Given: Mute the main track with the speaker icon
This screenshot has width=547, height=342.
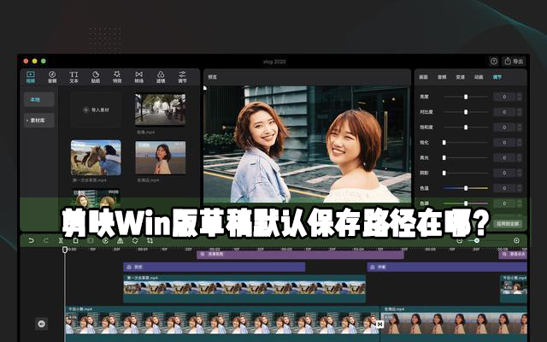Looking at the screenshot, I should click(41, 324).
